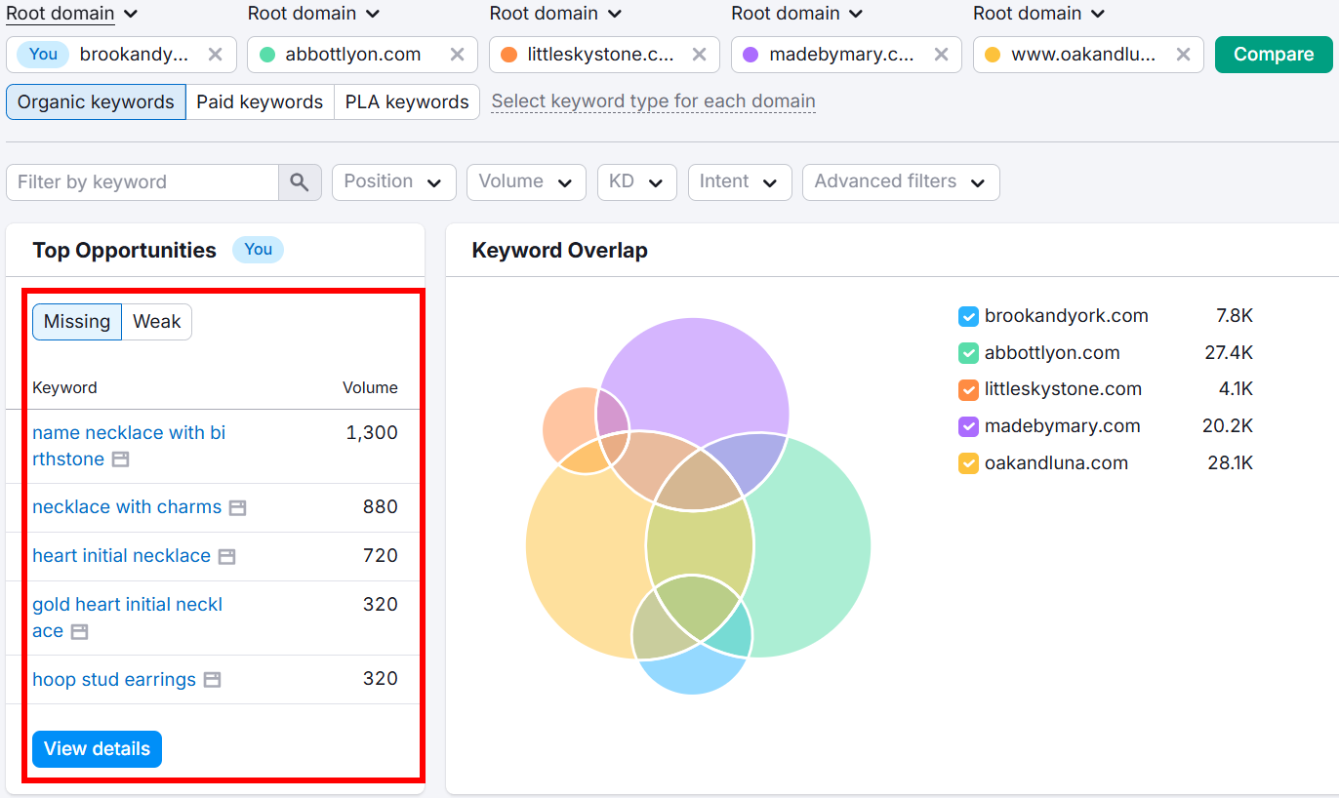Click SERP icon next to name necklace with birthstone
Screen dimensions: 1339x798
[120, 459]
